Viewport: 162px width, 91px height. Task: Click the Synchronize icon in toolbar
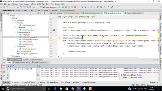coord(7,7)
